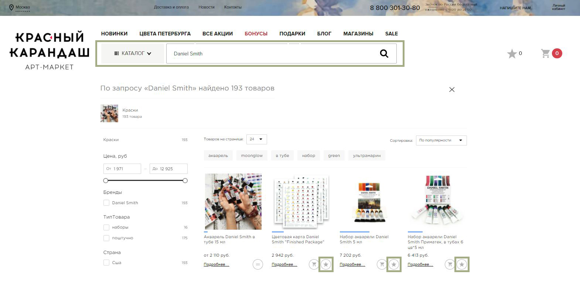Add Набор акварели Daniel Smith 5 мл to cart
The height and width of the screenshot is (281, 580).
[382, 264]
